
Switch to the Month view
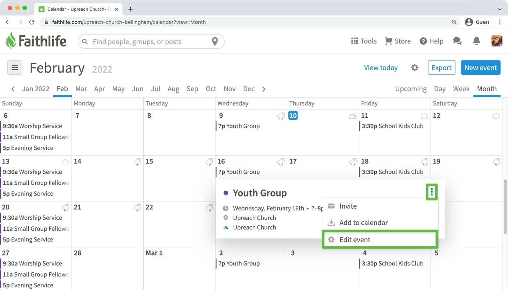[487, 89]
